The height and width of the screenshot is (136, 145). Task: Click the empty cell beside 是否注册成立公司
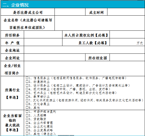[70, 12]
